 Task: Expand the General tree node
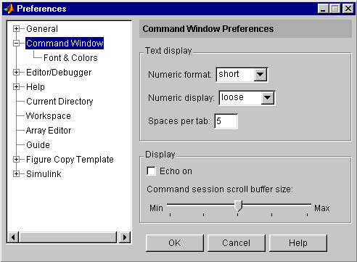[16, 29]
